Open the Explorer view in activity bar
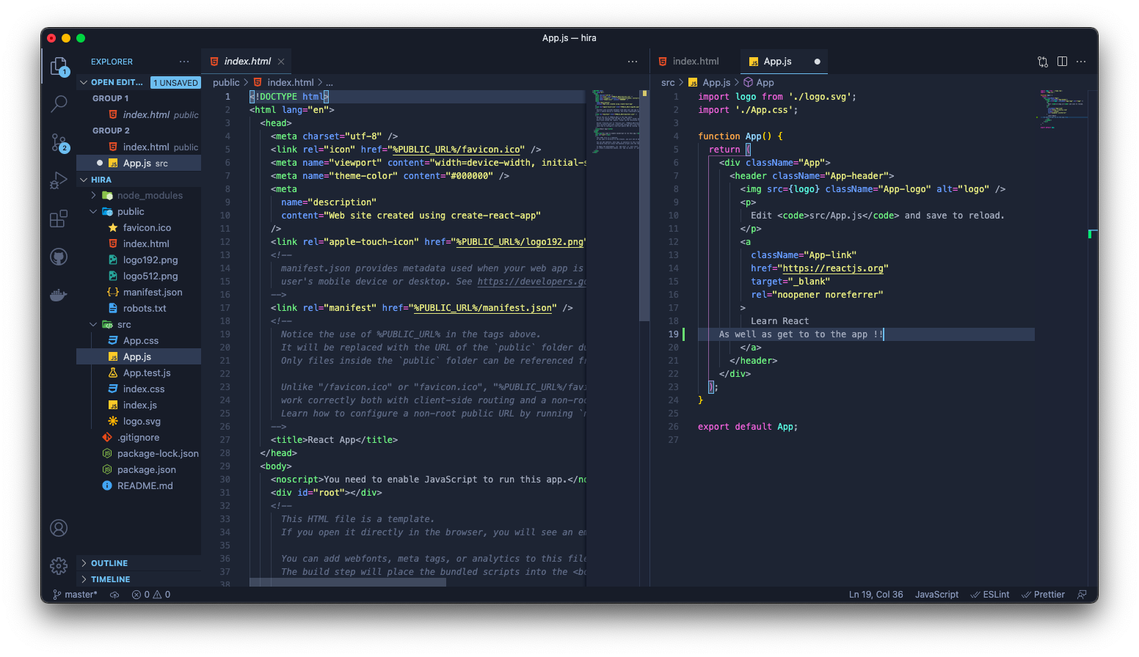 point(59,67)
